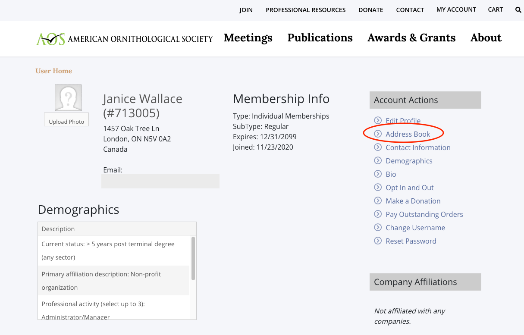The height and width of the screenshot is (335, 524).
Task: Click the AOS bird logo
Action: (50, 39)
